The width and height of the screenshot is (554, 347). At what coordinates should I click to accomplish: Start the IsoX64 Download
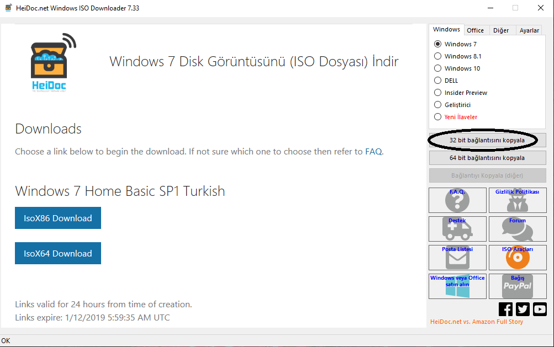pos(58,253)
